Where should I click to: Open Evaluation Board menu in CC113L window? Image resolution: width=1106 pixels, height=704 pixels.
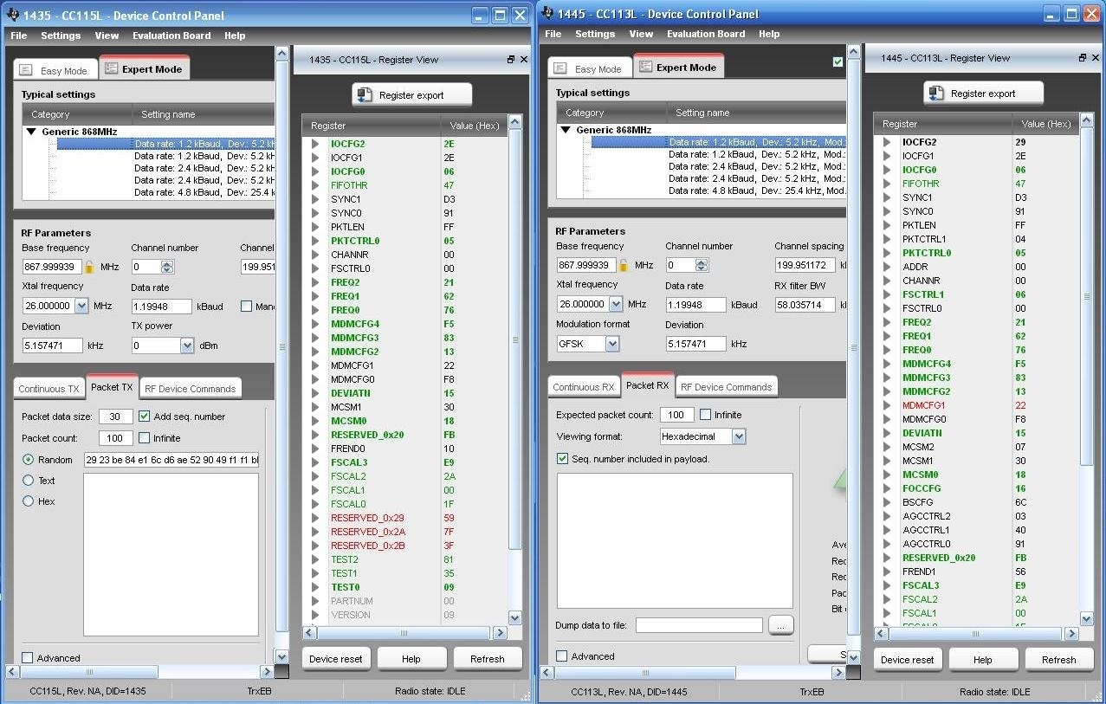[x=706, y=34]
